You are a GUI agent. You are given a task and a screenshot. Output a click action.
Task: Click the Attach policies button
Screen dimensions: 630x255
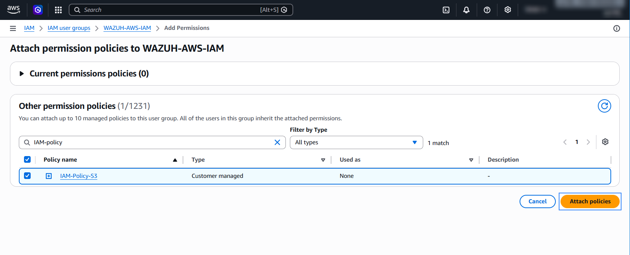click(590, 201)
